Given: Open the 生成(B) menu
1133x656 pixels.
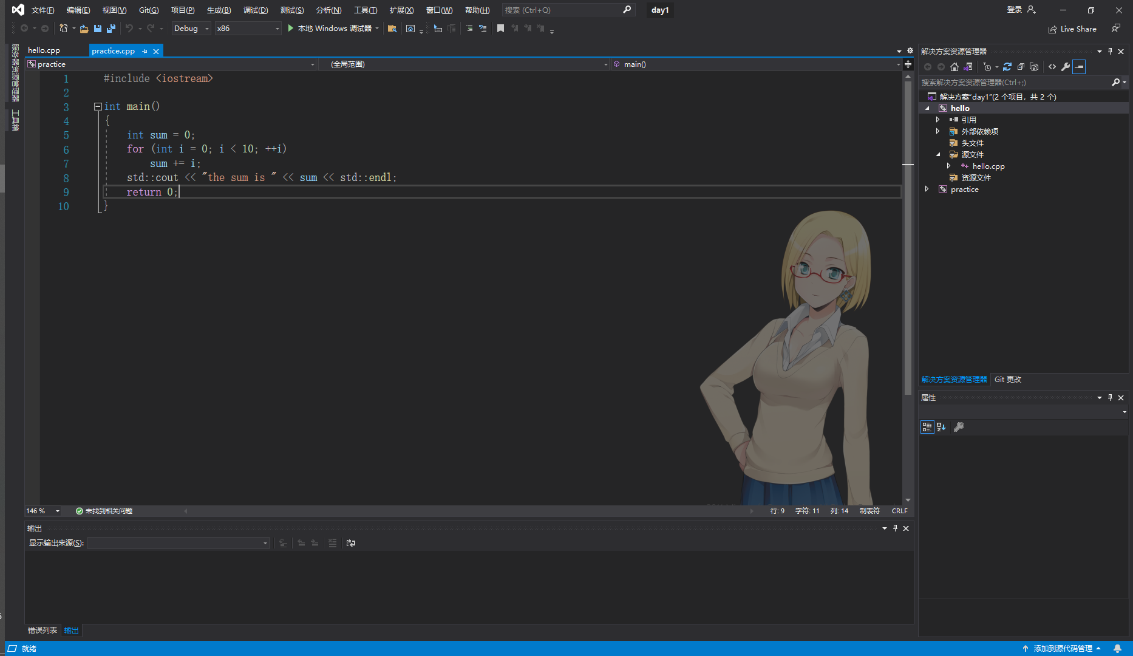Looking at the screenshot, I should [219, 10].
